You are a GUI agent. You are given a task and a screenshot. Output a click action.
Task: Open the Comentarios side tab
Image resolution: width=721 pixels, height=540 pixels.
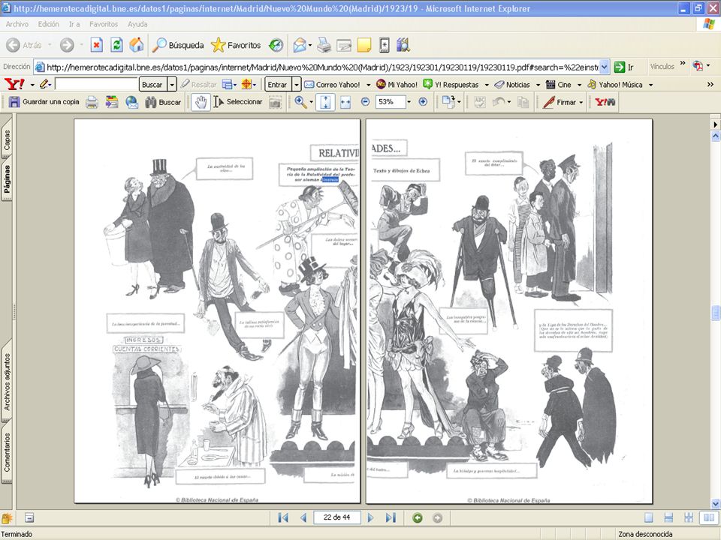7,453
